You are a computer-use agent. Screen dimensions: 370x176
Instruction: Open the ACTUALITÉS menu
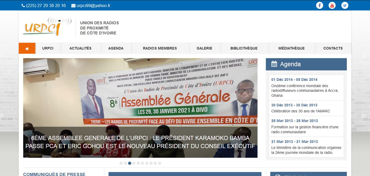tap(80, 48)
